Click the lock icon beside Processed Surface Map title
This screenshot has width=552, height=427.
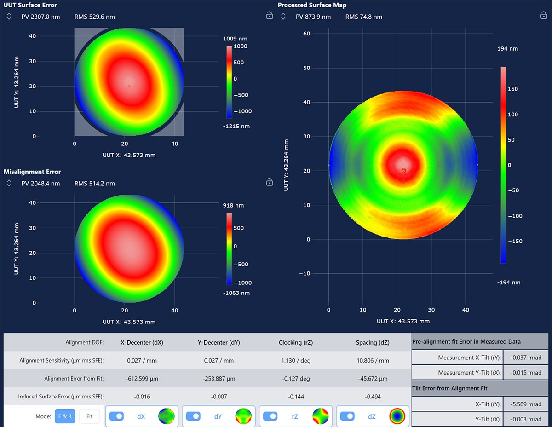click(x=270, y=15)
